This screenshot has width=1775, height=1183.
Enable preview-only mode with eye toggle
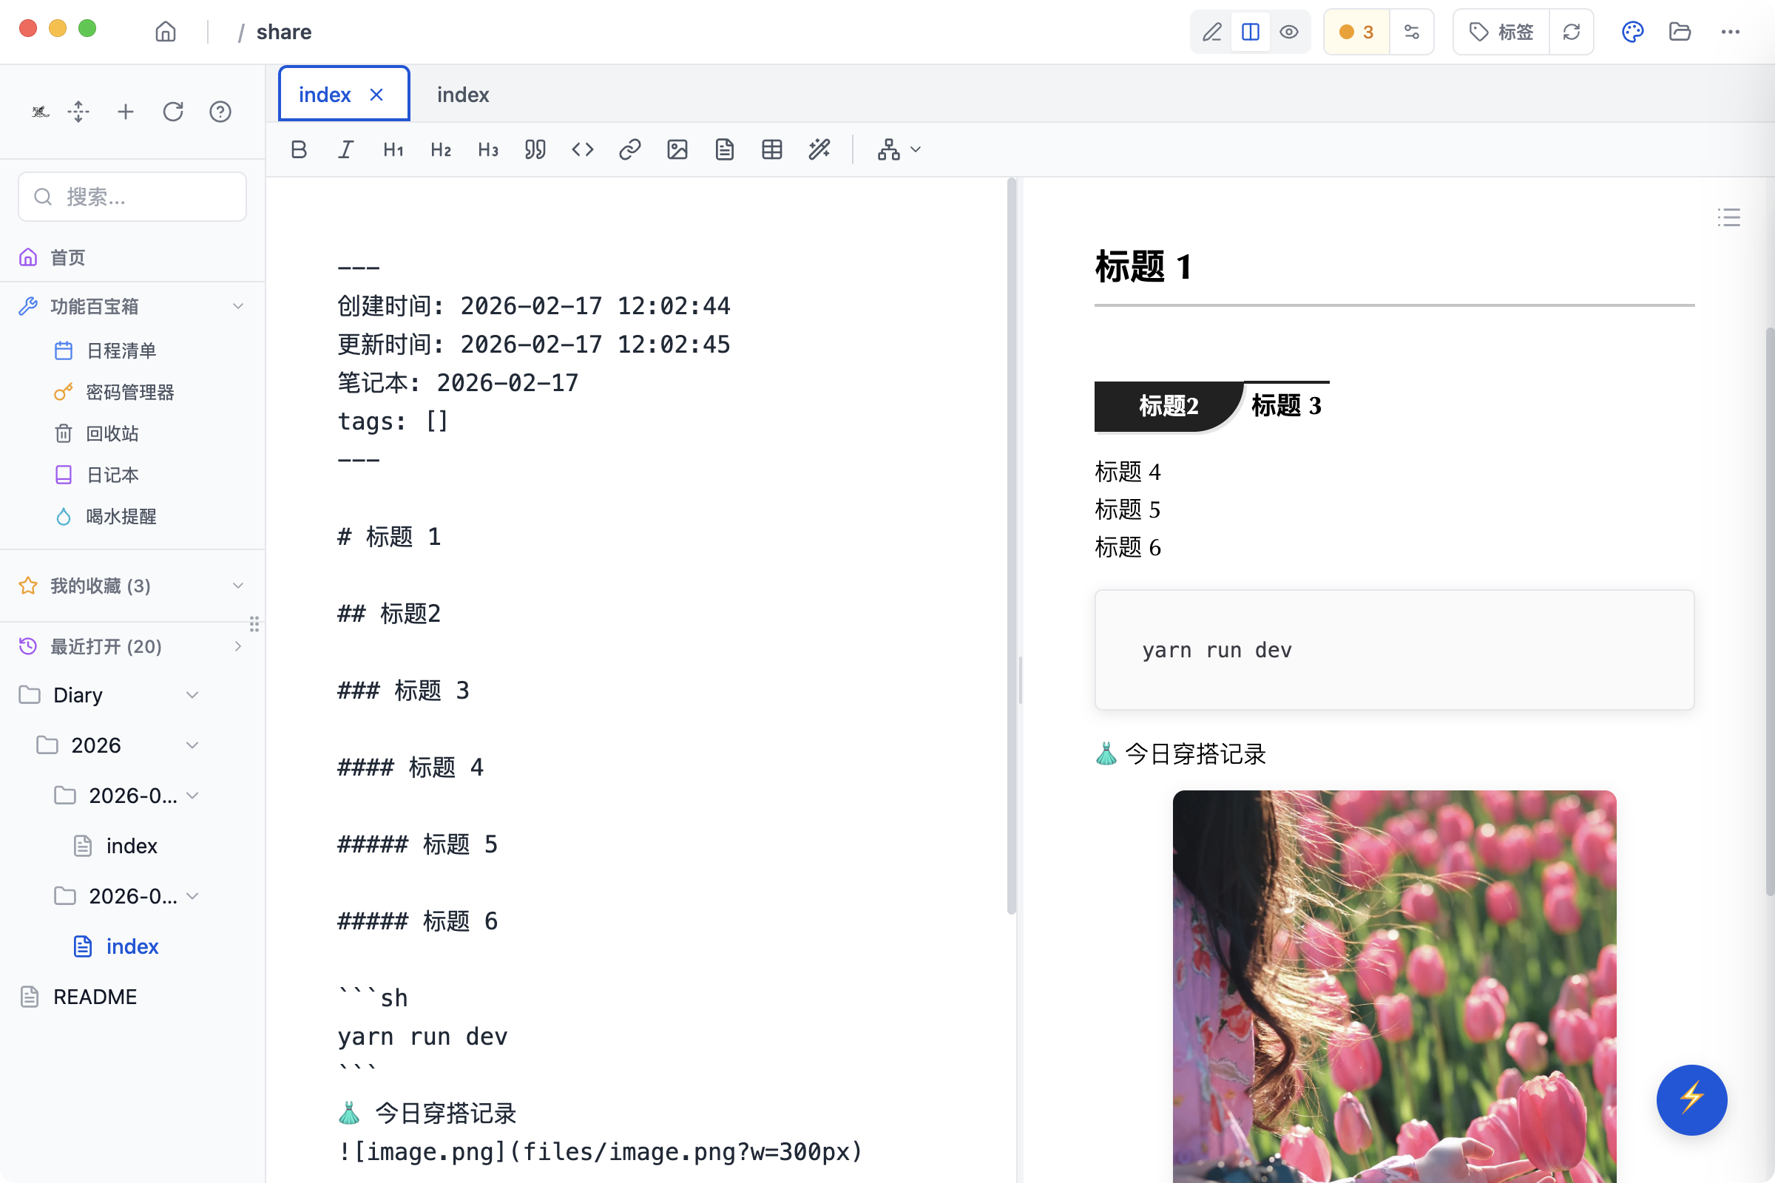coord(1289,32)
